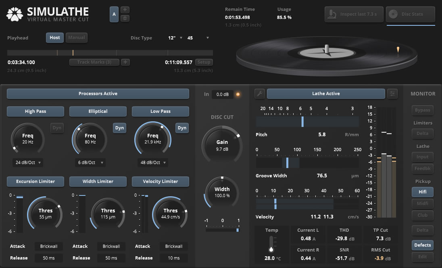The width and height of the screenshot is (442, 268).
Task: Enable Dyn on the Elliptical filter
Action: pos(119,128)
